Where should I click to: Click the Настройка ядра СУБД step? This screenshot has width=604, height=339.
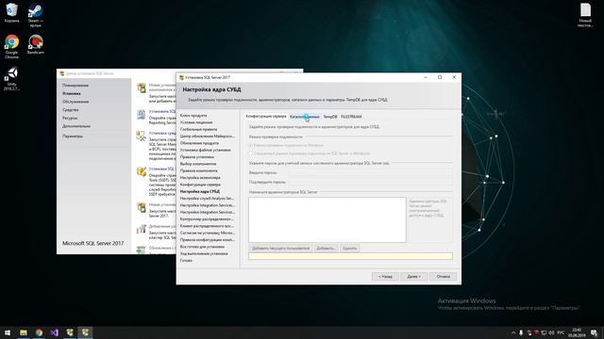coord(200,191)
